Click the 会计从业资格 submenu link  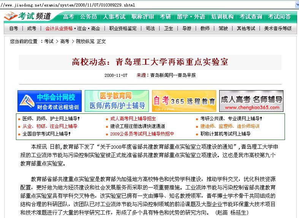pos(59,29)
